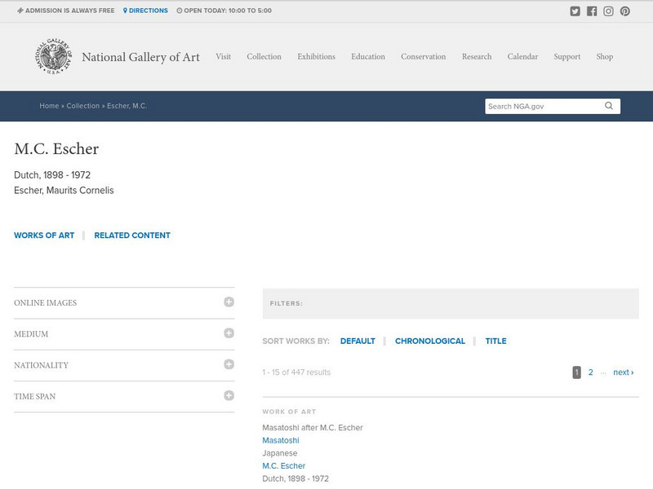Click National Gallery of Art title text
The image size is (653, 489).
pos(140,57)
